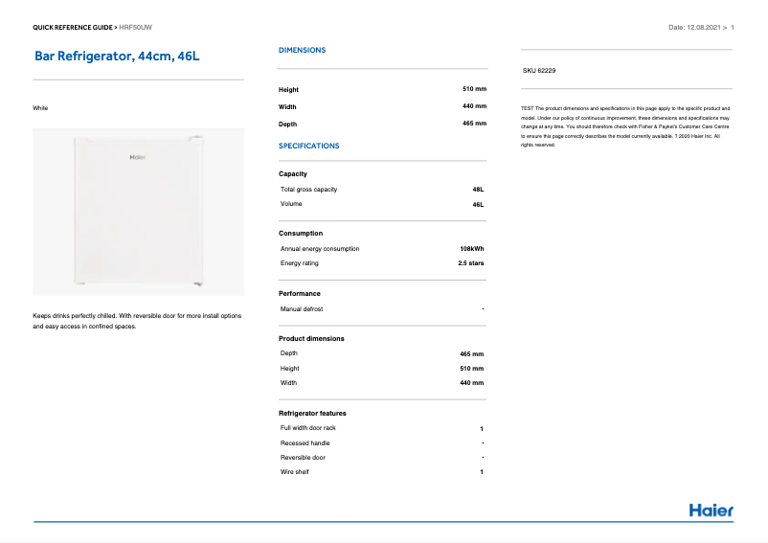Click the QUICK REFERENCE GUIDE breadcrumb
The image size is (768, 543).
tap(74, 27)
